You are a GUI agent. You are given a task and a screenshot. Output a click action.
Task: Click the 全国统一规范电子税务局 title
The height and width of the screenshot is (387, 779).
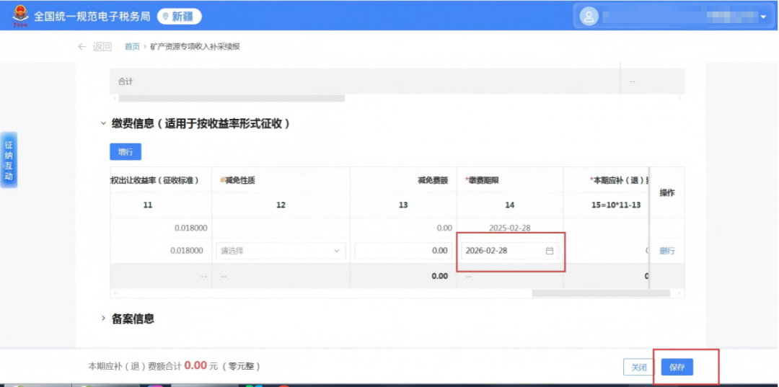[92, 17]
